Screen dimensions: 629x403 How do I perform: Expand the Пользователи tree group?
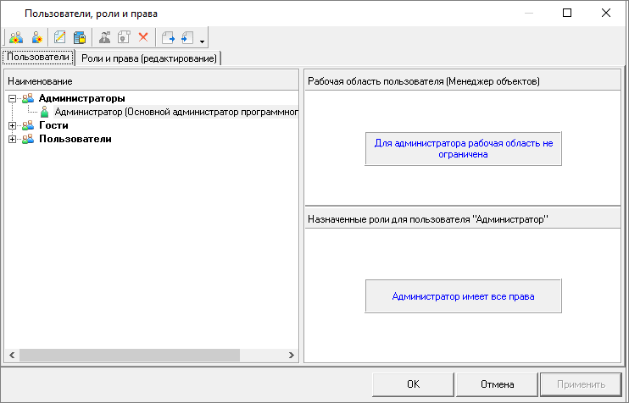(12, 139)
